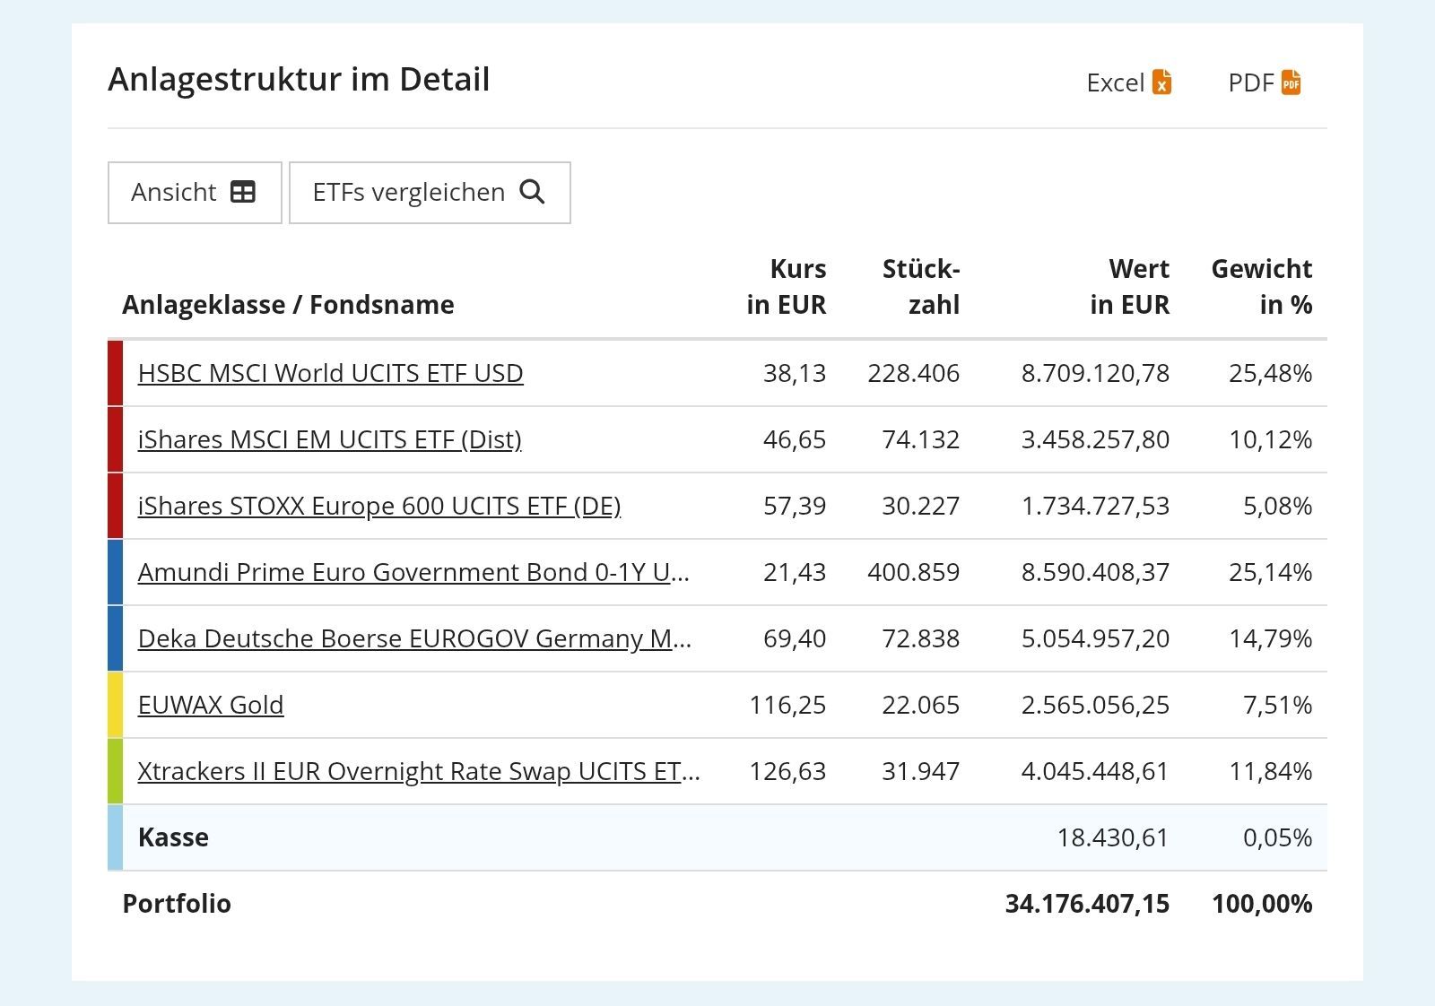
Task: Click the blue swatch beside Amundi Prime
Action: pos(115,572)
